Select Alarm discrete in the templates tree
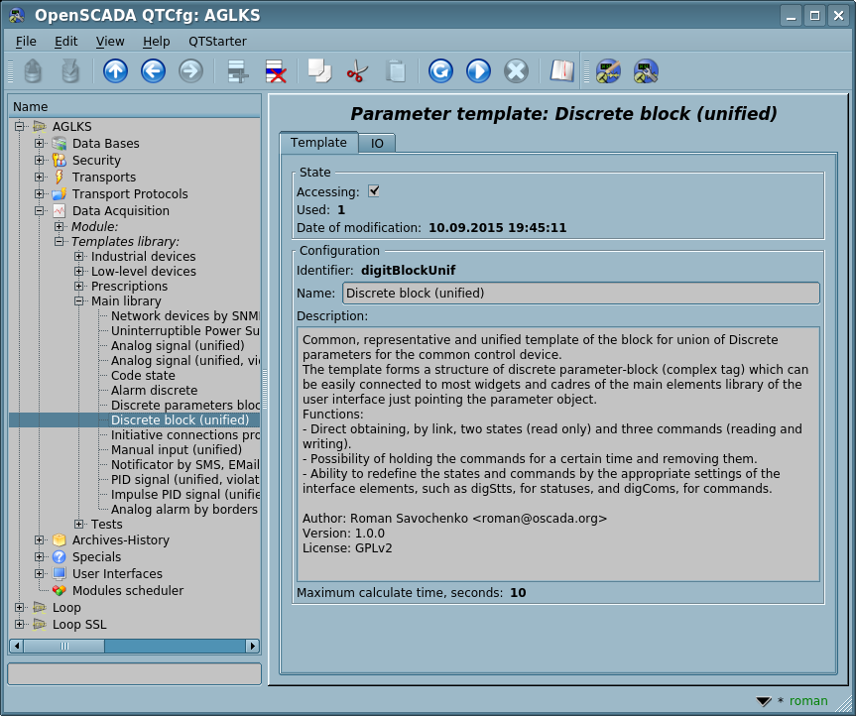 [x=154, y=391]
